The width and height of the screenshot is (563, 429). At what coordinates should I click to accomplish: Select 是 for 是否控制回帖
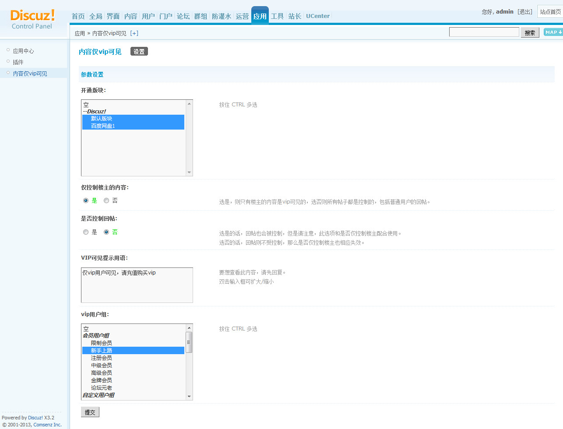coord(86,232)
